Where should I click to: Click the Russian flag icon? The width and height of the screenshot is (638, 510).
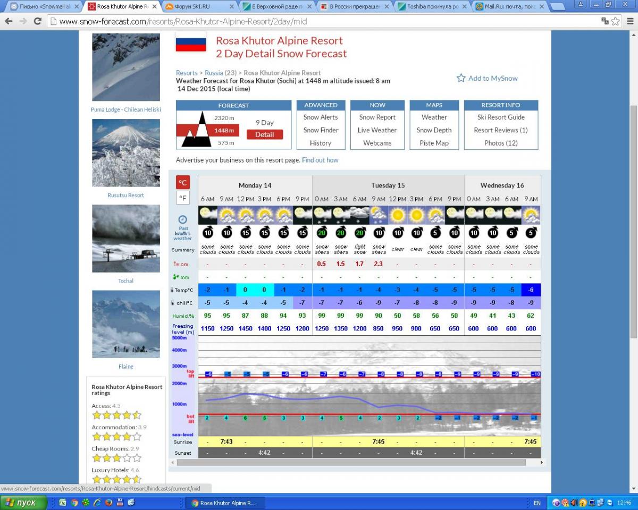coord(191,41)
